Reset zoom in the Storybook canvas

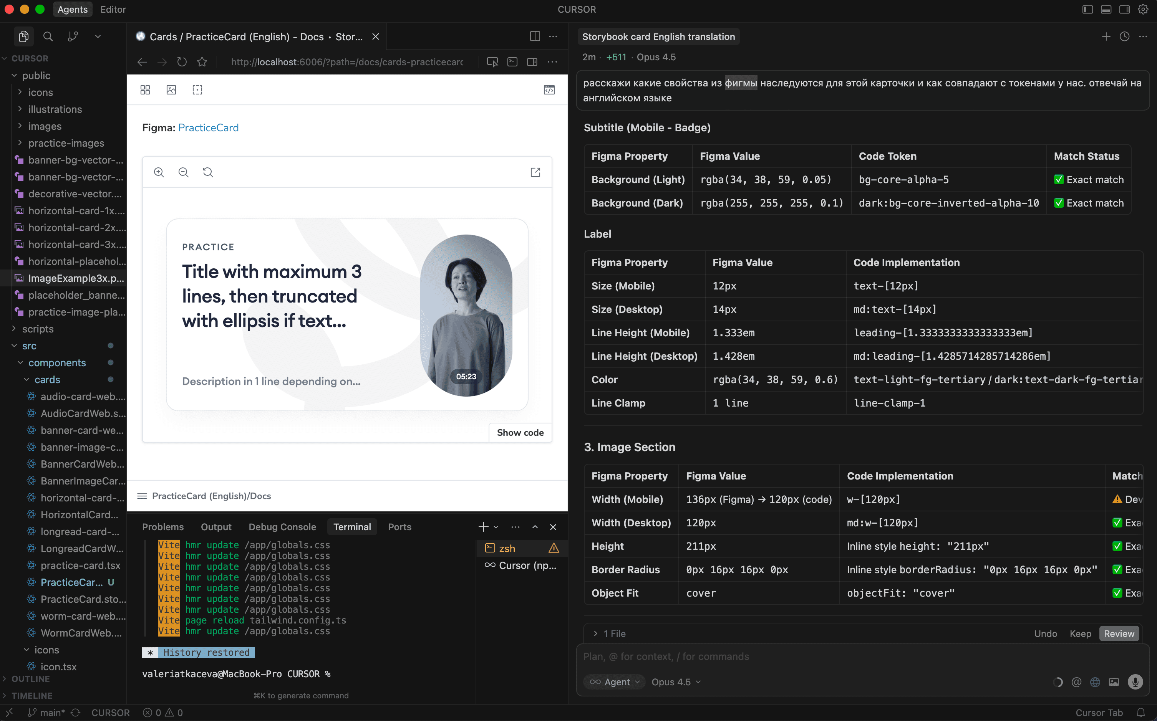[x=208, y=172]
